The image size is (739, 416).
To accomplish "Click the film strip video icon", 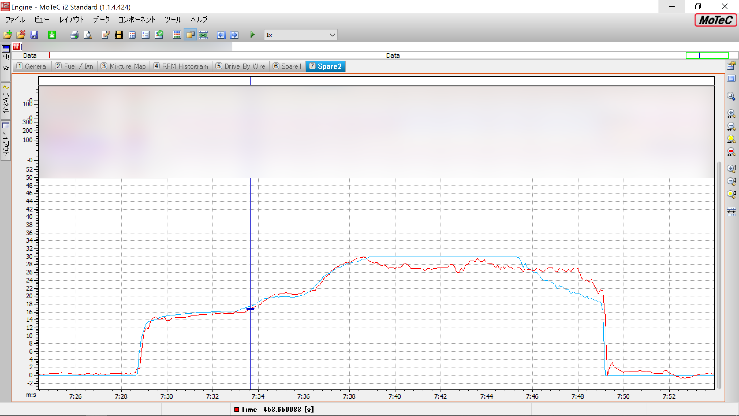I will point(119,35).
